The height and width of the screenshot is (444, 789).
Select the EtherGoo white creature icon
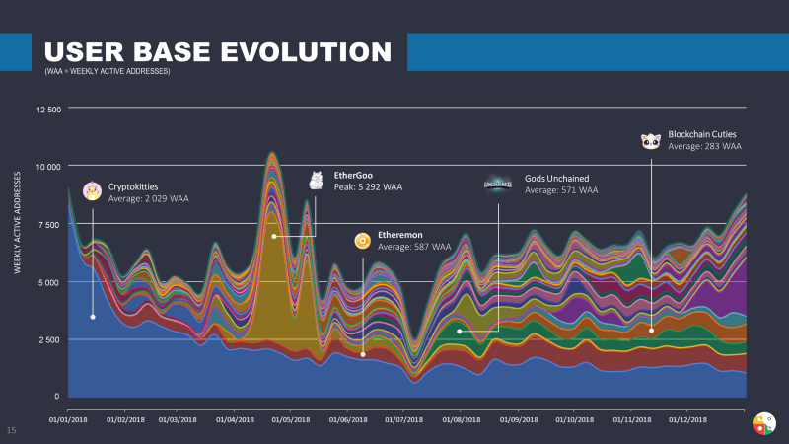(x=317, y=180)
